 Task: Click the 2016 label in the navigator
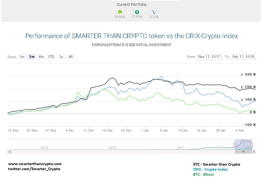click(112, 148)
